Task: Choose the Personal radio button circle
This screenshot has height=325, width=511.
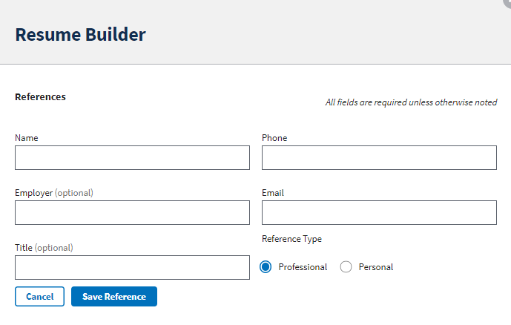Action: click(x=346, y=267)
